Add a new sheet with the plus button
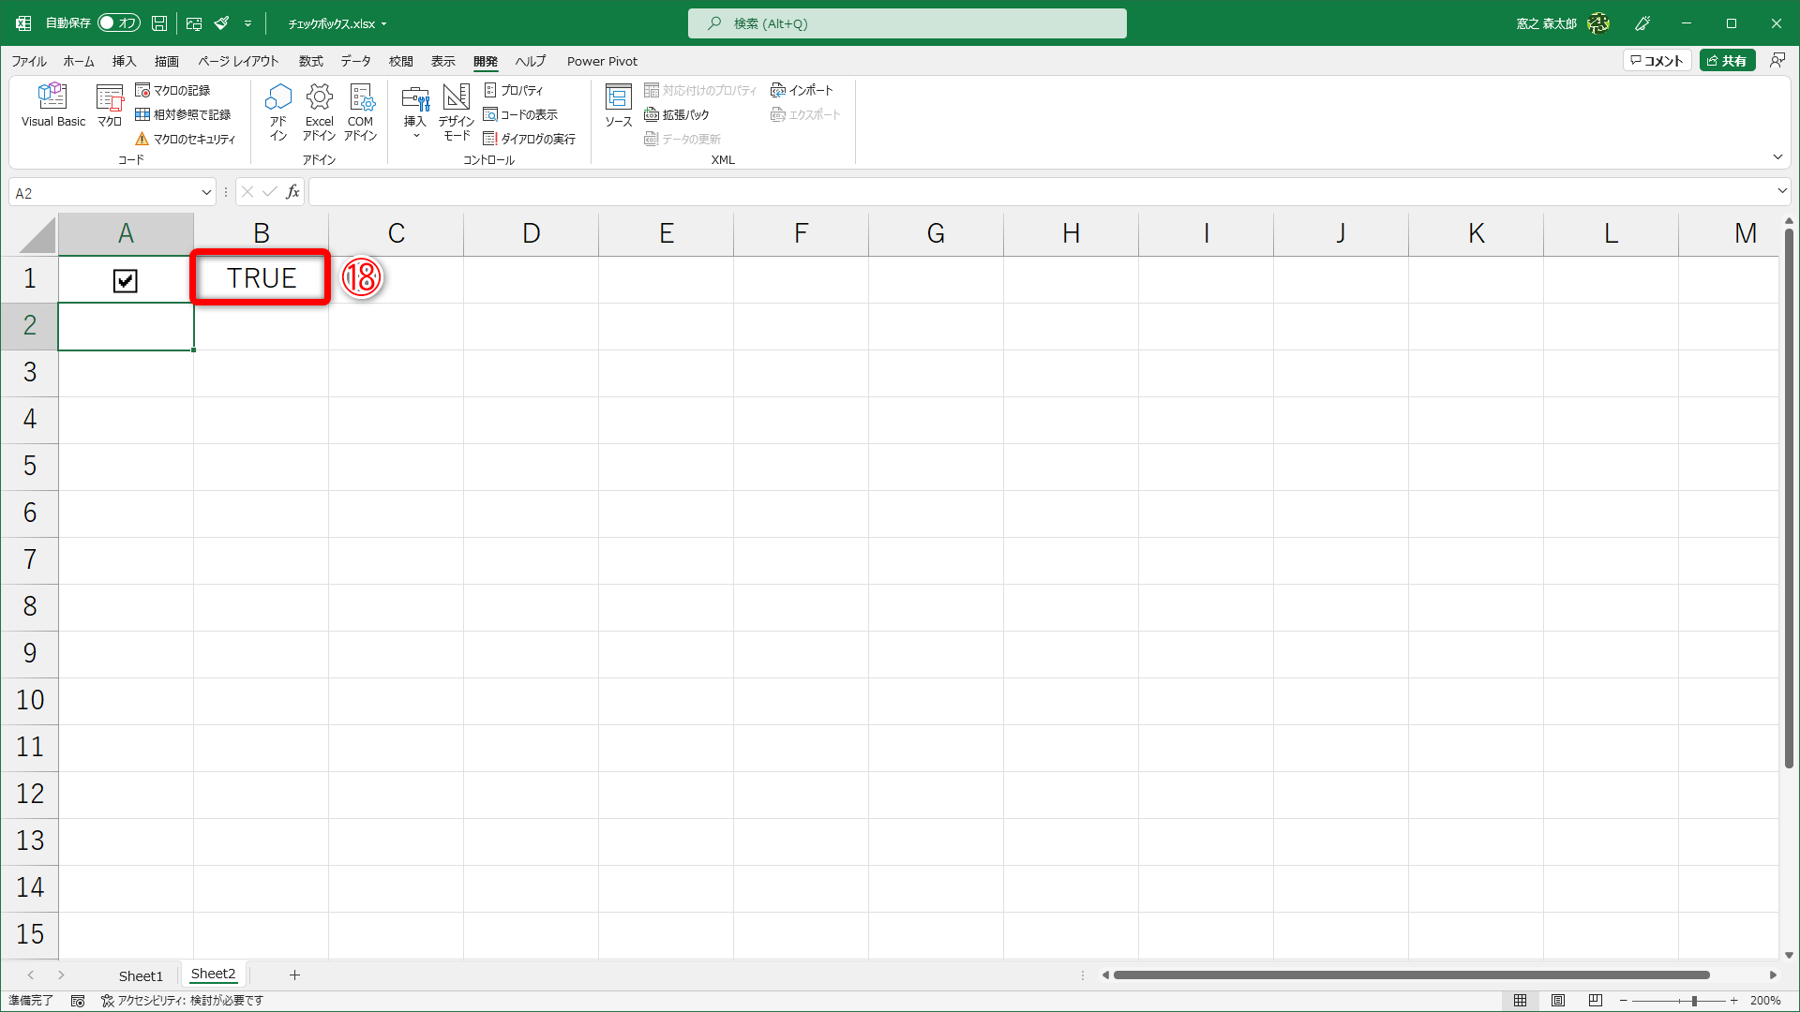Screen dimensions: 1800x1012 click(x=295, y=975)
